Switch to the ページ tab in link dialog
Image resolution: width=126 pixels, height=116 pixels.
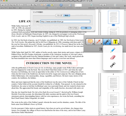60,15
